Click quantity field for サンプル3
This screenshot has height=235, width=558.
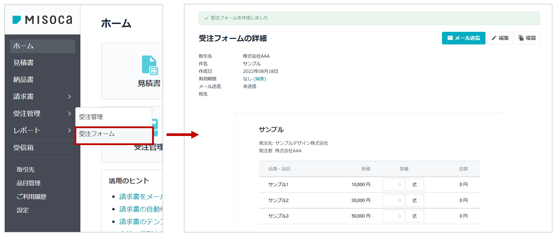click(394, 216)
